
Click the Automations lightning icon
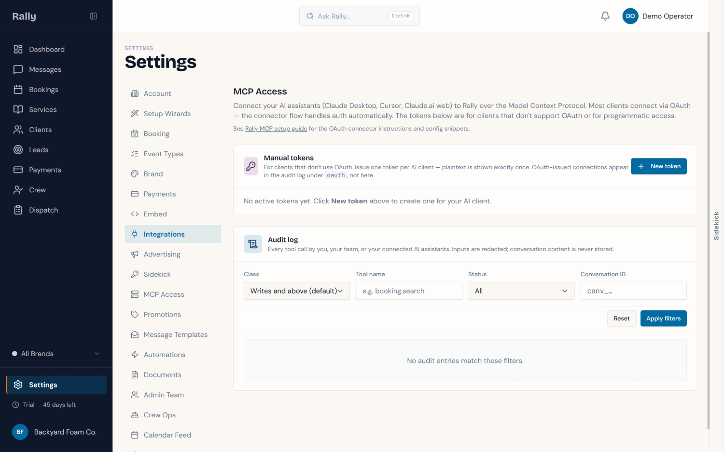pyautogui.click(x=135, y=355)
